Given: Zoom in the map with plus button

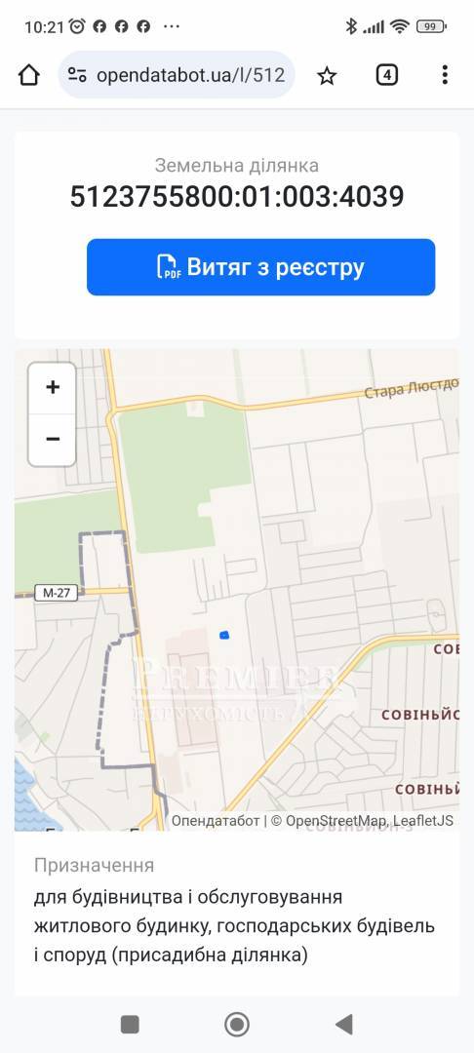Looking at the screenshot, I should 53,387.
